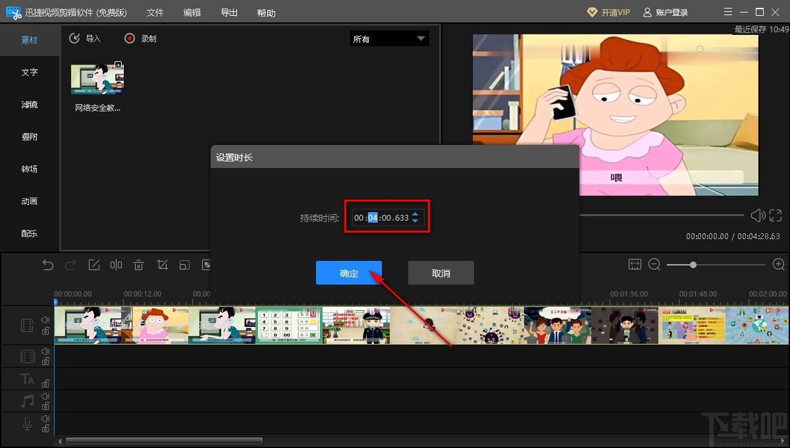Image resolution: width=790 pixels, height=448 pixels.
Task: Click the zoom-frame rectangle tool icon
Action: coord(185,265)
